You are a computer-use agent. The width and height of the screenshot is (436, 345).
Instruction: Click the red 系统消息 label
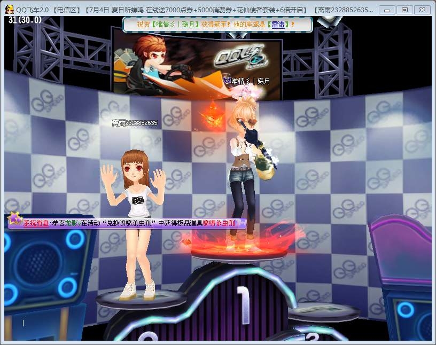point(36,223)
